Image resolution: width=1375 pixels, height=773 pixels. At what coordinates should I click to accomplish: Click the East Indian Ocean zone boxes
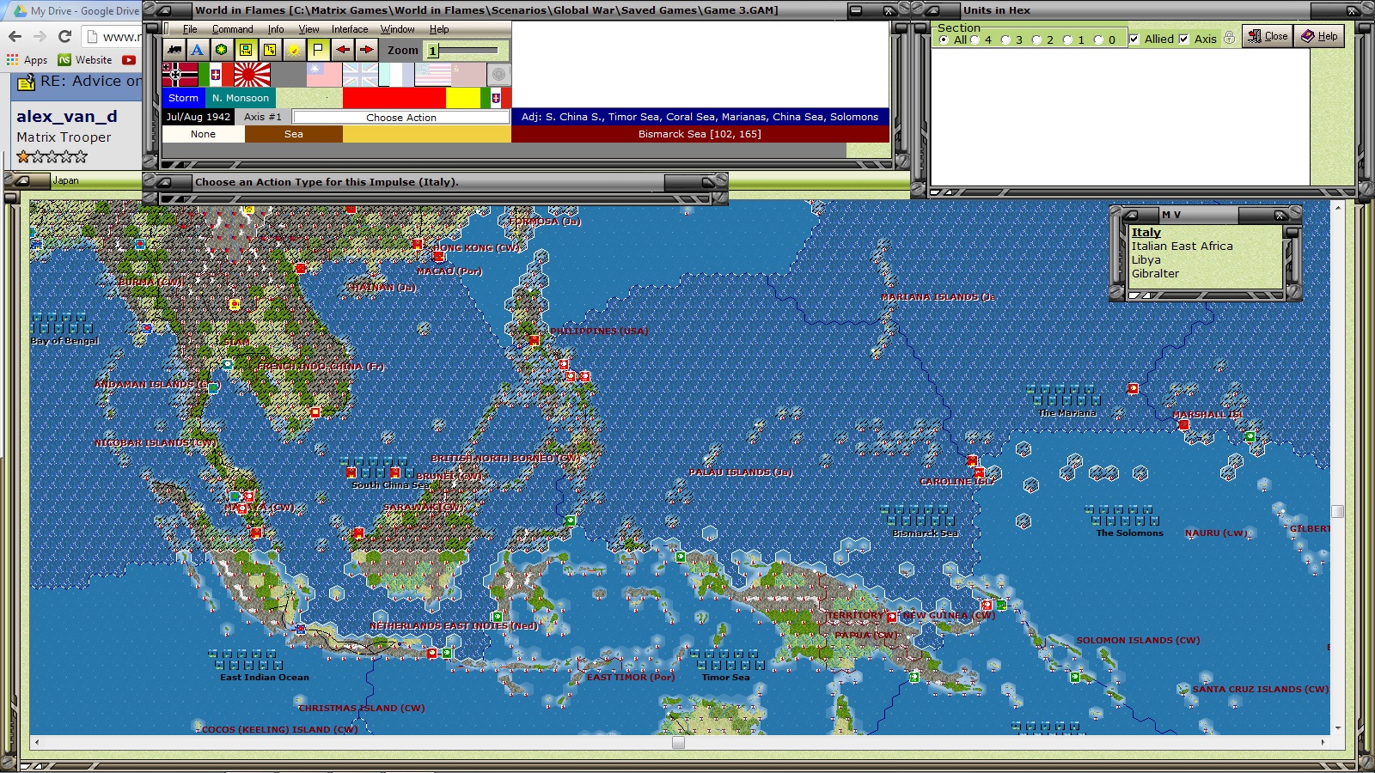pos(246,660)
